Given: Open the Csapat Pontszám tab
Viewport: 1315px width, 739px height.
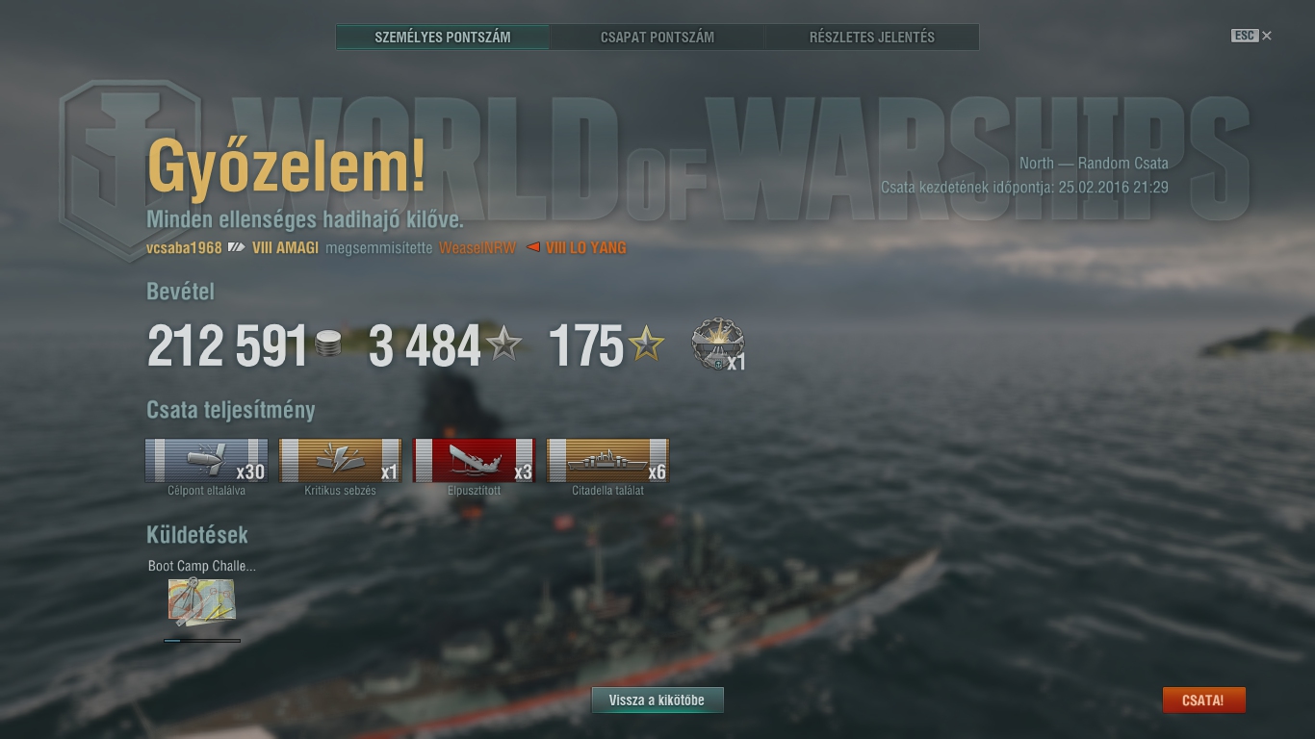Looking at the screenshot, I should point(657,38).
